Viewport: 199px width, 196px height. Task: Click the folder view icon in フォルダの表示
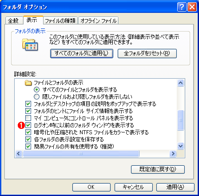click(x=30, y=44)
